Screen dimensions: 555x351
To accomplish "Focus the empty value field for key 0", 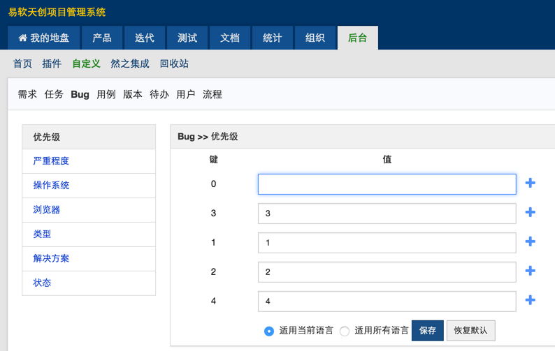I will click(387, 184).
